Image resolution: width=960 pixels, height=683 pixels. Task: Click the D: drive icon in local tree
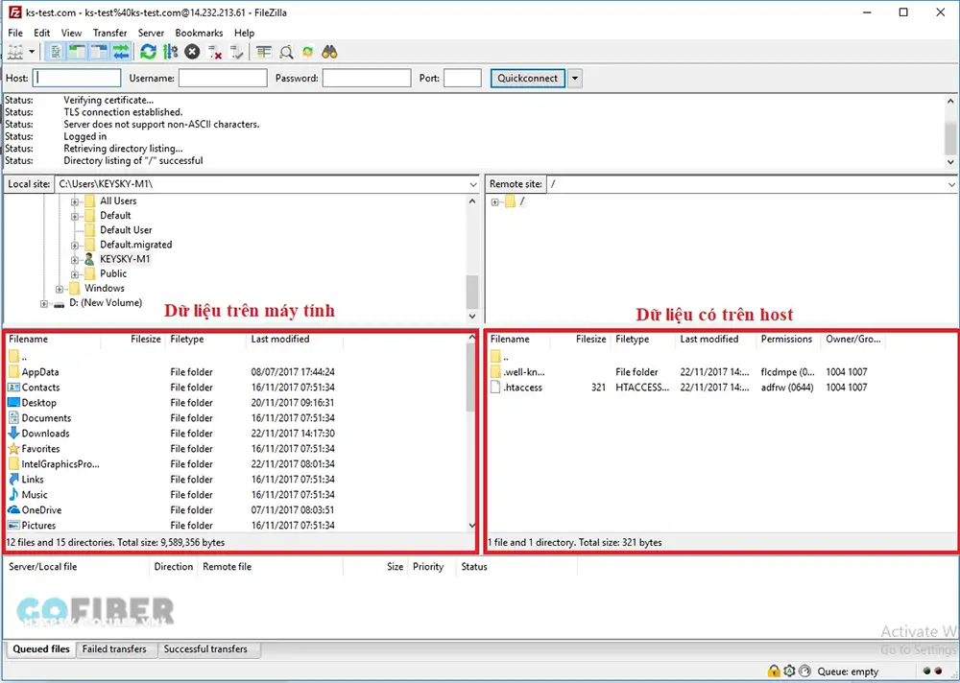point(59,303)
